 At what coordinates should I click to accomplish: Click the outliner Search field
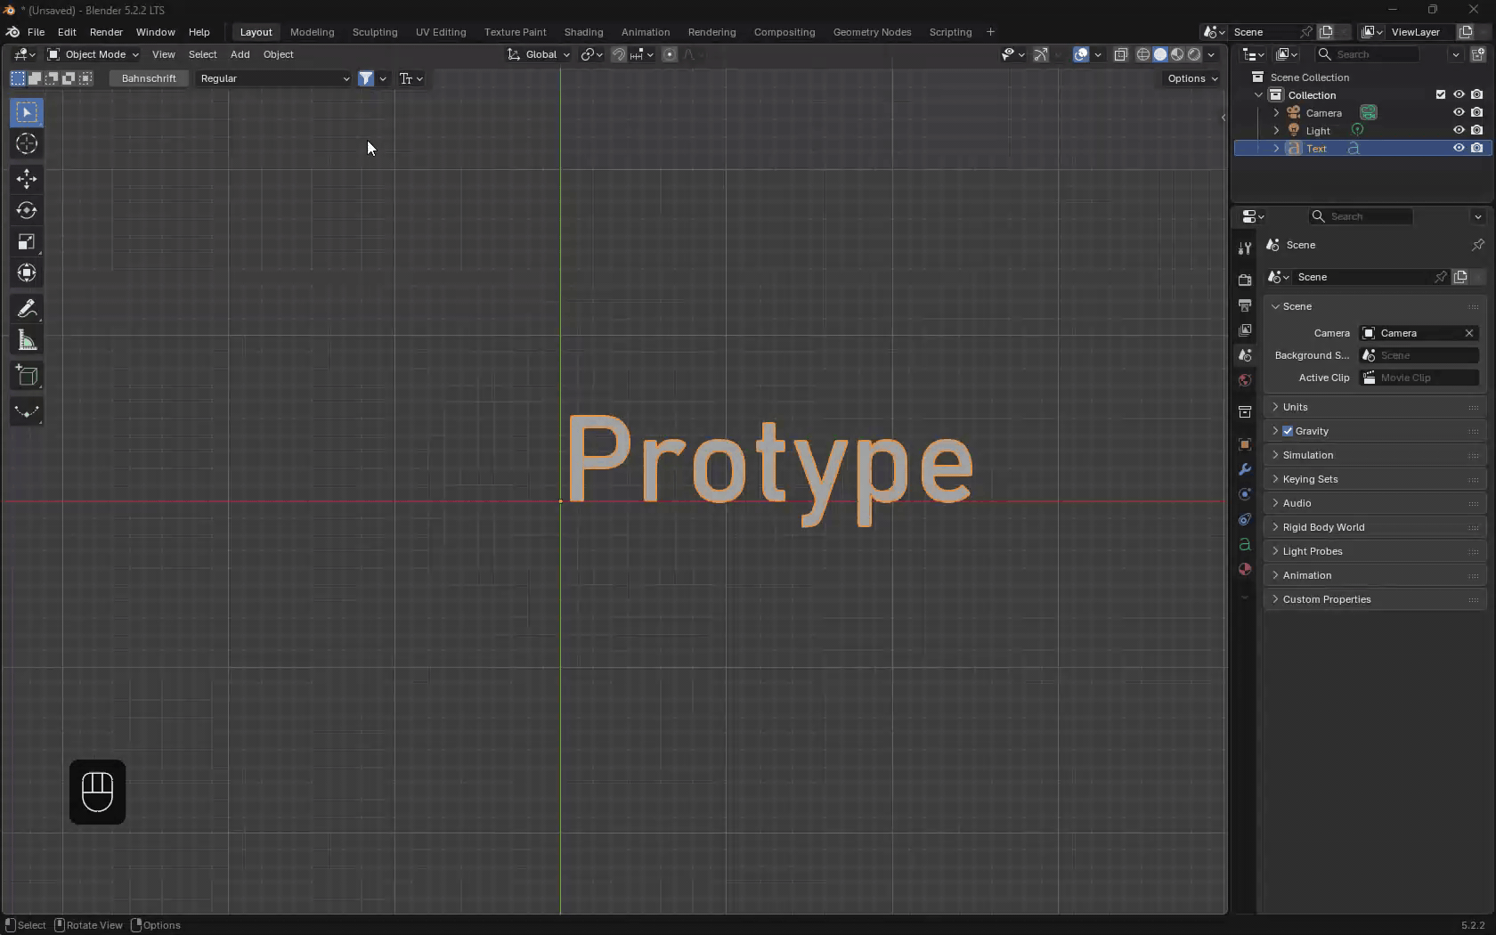click(x=1366, y=54)
